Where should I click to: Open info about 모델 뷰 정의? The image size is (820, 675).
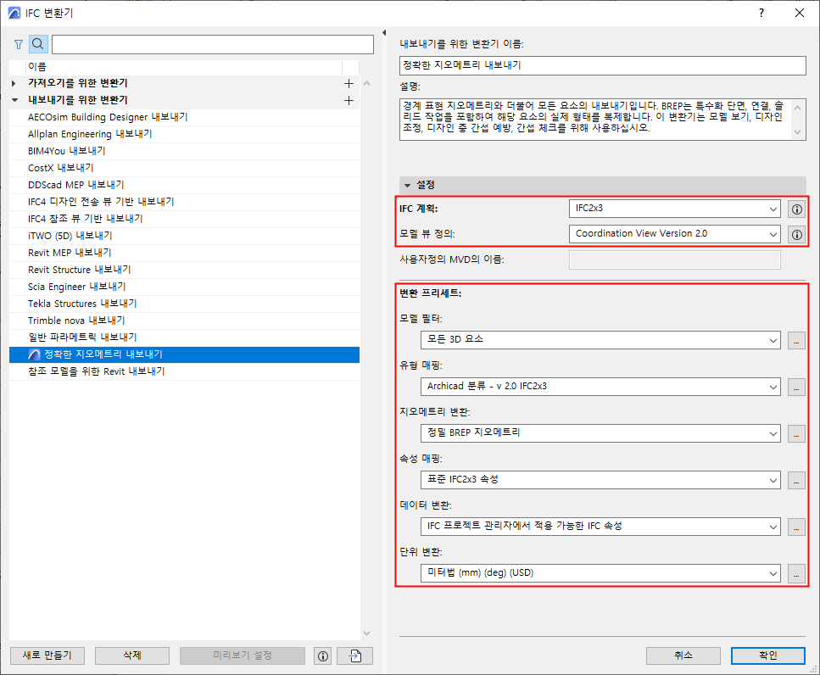[x=795, y=235]
